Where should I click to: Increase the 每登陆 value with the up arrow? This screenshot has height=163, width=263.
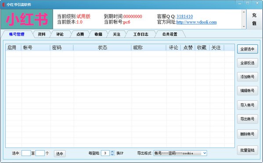pyautogui.click(x=112, y=152)
